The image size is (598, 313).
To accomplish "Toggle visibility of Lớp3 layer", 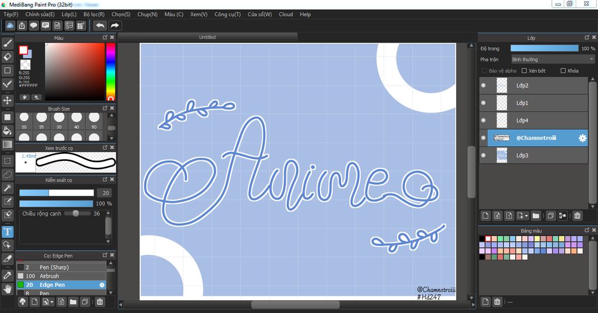I will [x=484, y=156].
